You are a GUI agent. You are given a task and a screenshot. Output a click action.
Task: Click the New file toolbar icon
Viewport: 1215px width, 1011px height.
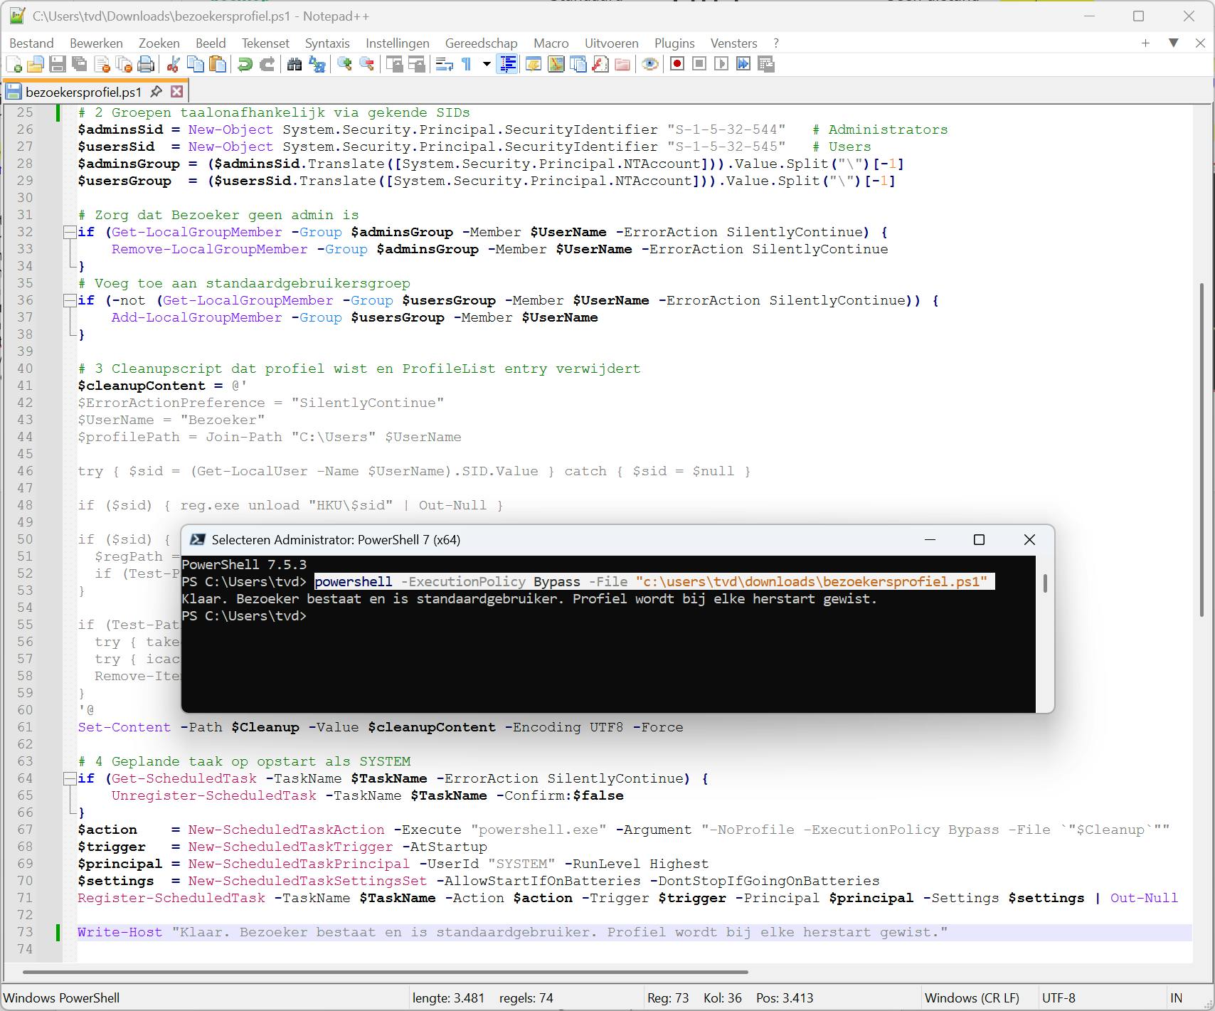(14, 65)
